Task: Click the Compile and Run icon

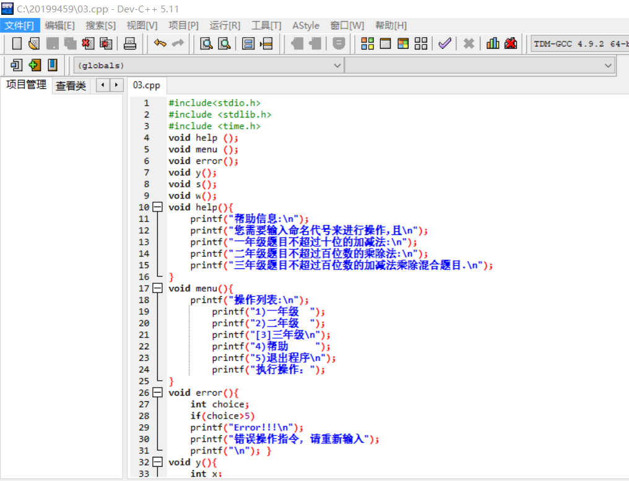Action: (403, 43)
